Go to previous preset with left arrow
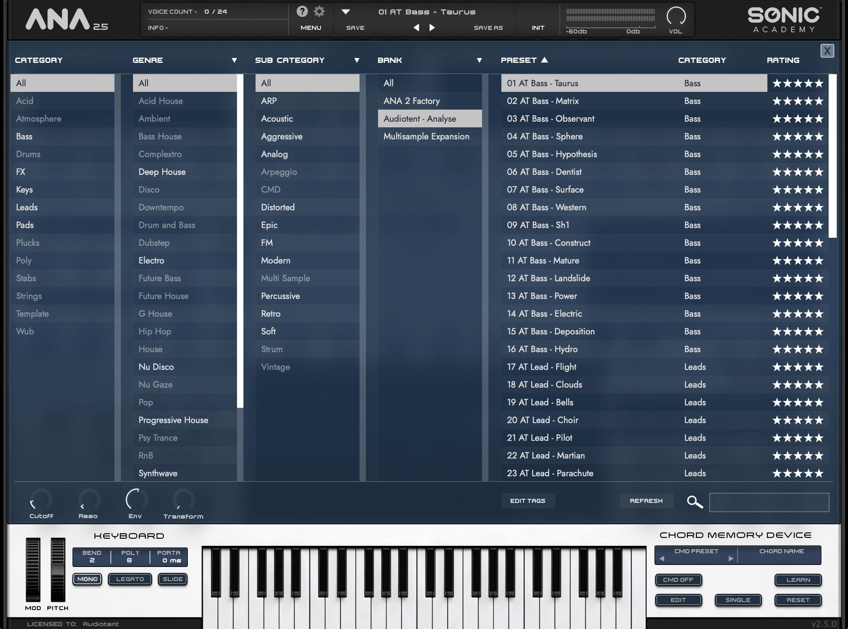This screenshot has width=848, height=629. tap(416, 27)
